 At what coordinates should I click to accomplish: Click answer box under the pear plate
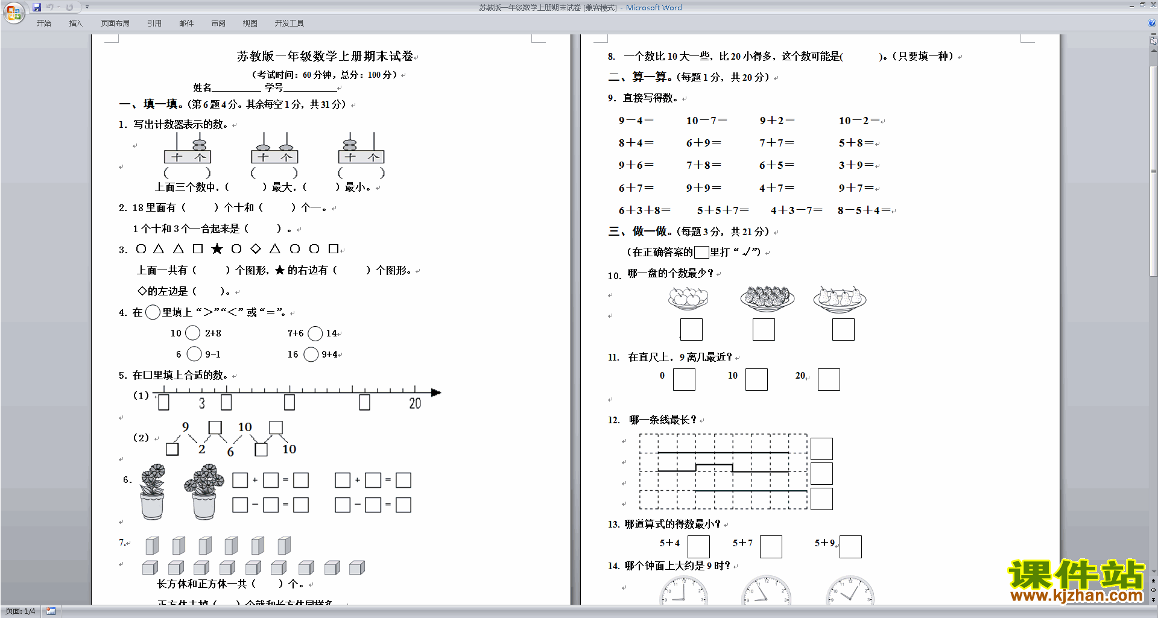click(x=843, y=330)
